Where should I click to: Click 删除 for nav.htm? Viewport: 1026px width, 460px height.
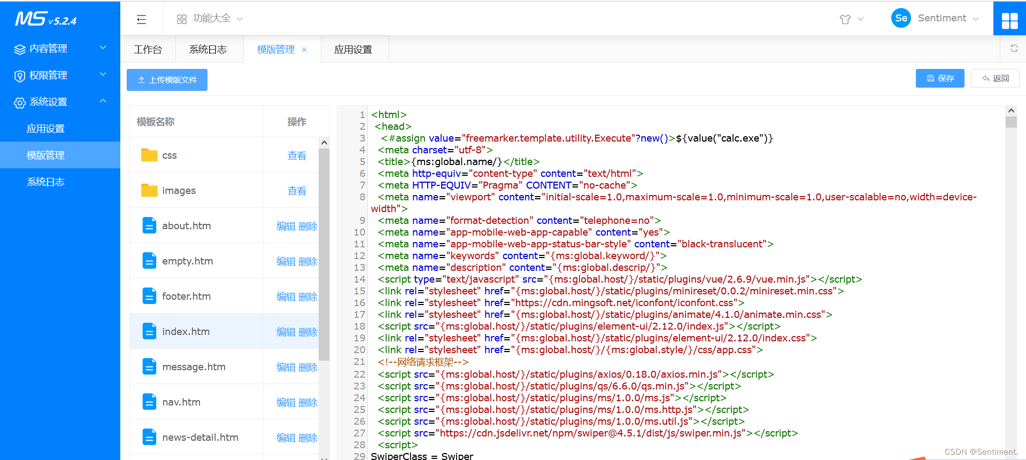tap(308, 402)
